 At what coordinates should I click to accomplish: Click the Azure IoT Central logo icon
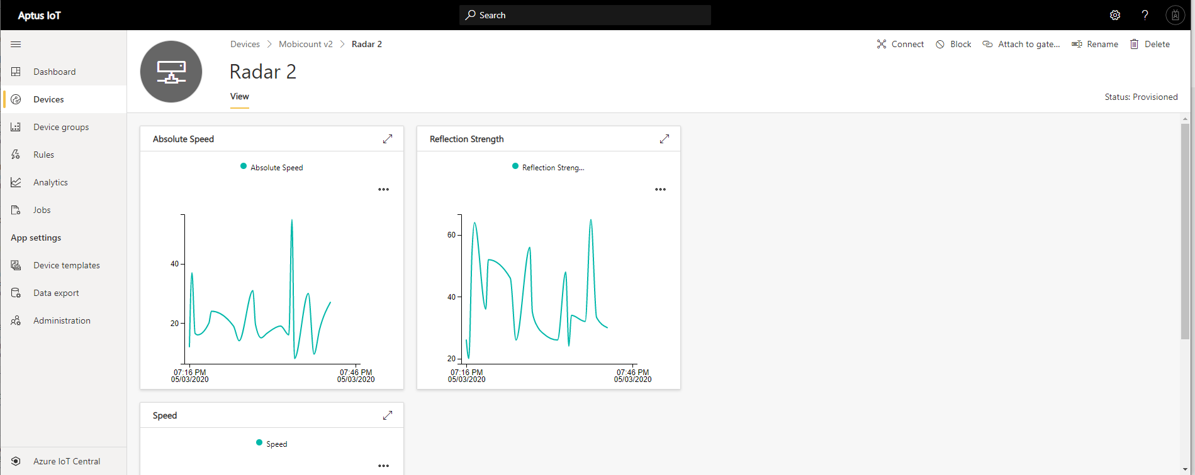tap(16, 461)
